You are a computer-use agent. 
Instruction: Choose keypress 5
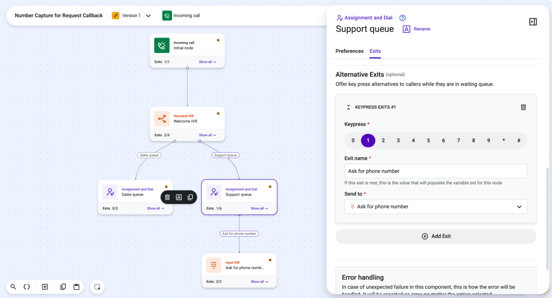[x=428, y=140]
